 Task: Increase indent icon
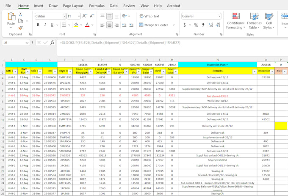pyautogui.click(x=131, y=25)
